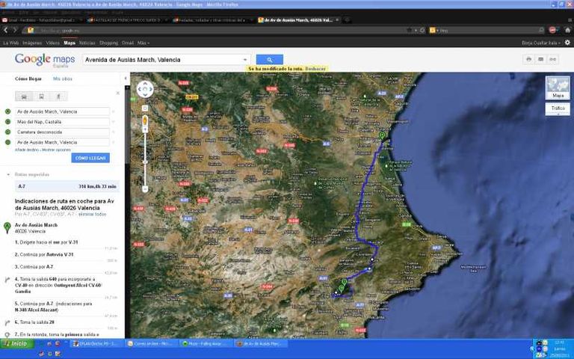Click the zoom slider's plus button
Screen dimensions: 574x359
click(145, 108)
